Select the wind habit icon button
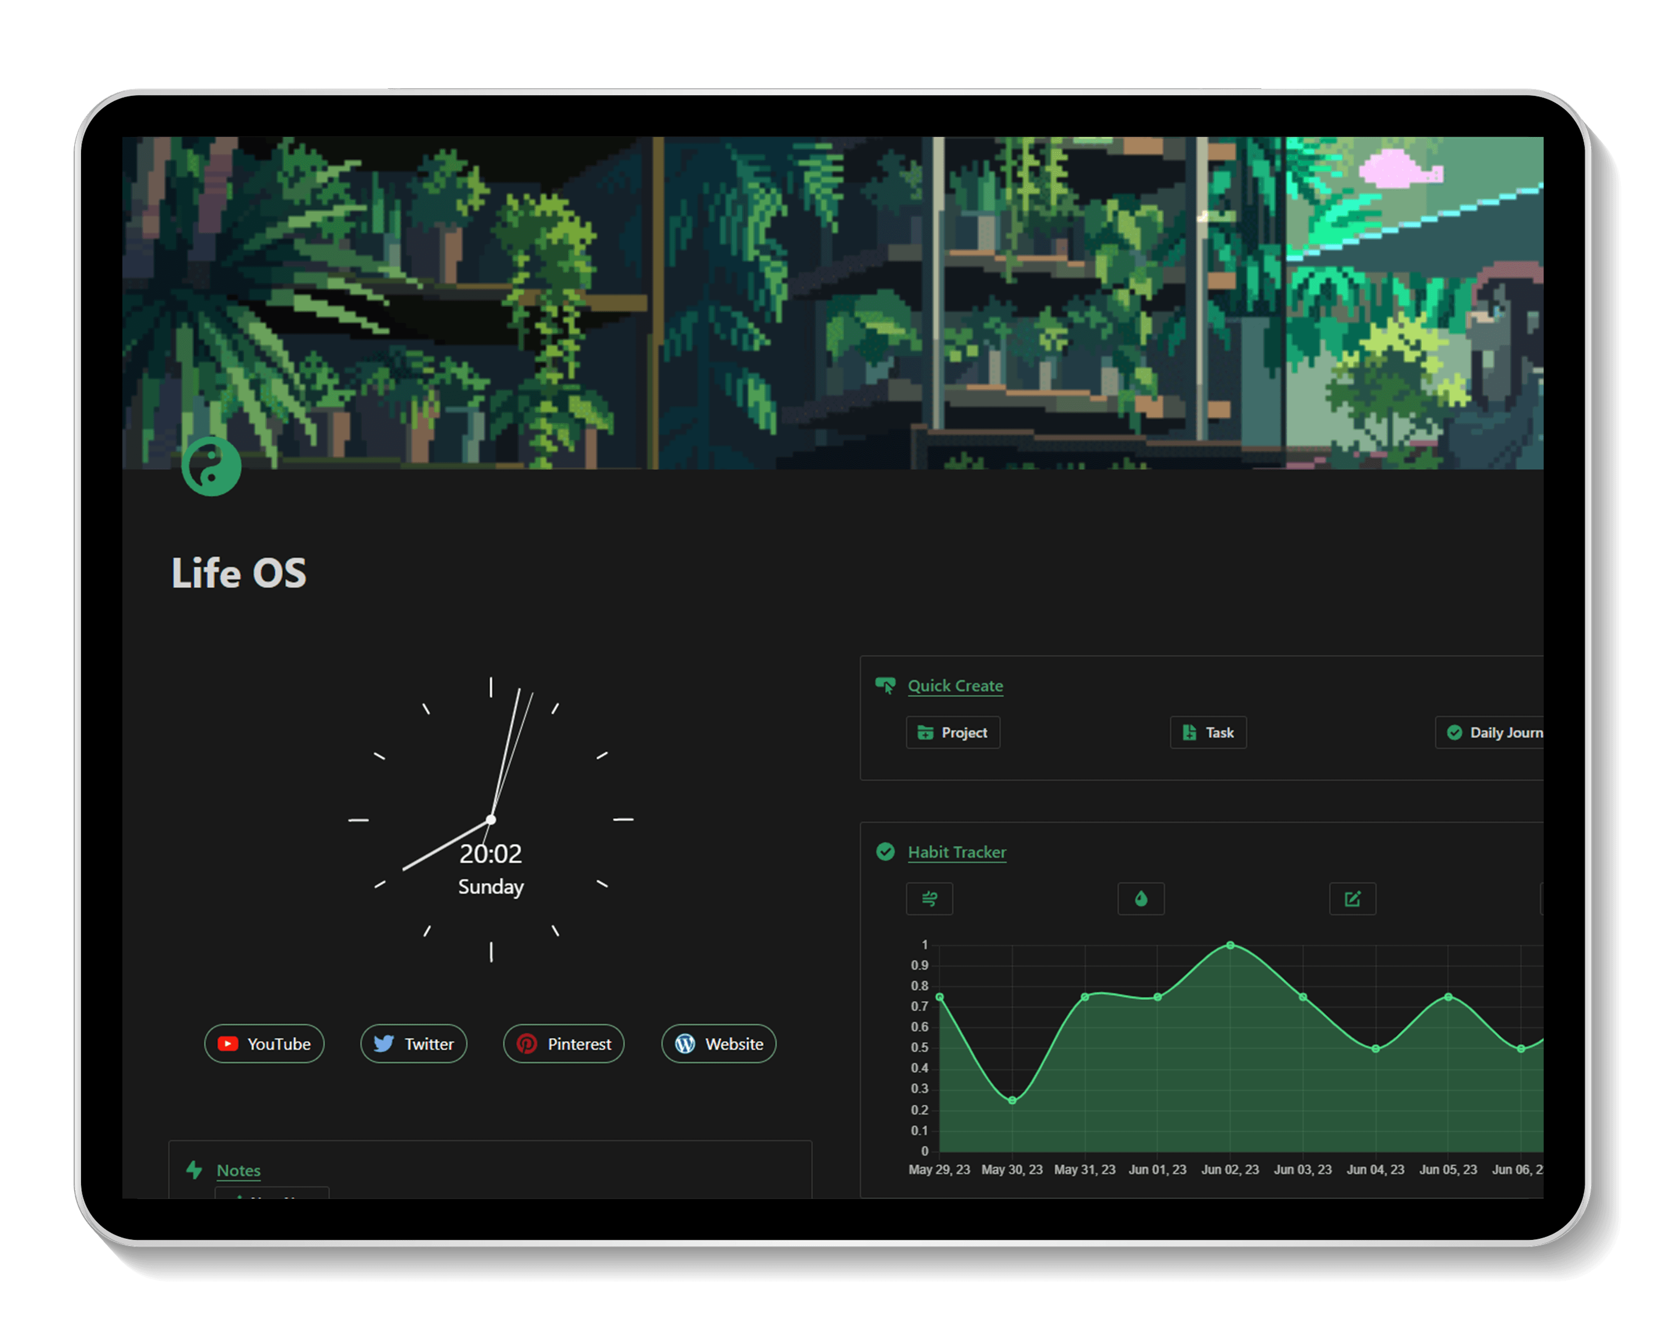Viewport: 1662px width, 1320px height. click(x=929, y=898)
